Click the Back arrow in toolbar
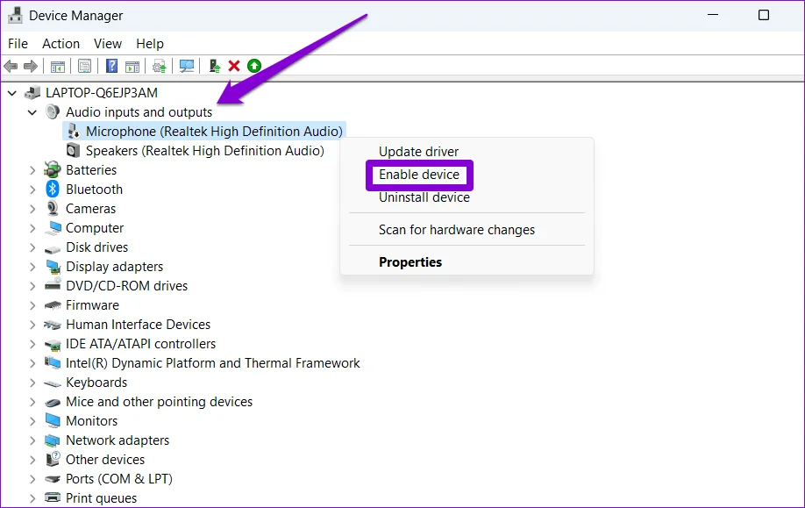The width and height of the screenshot is (805, 508). [11, 66]
